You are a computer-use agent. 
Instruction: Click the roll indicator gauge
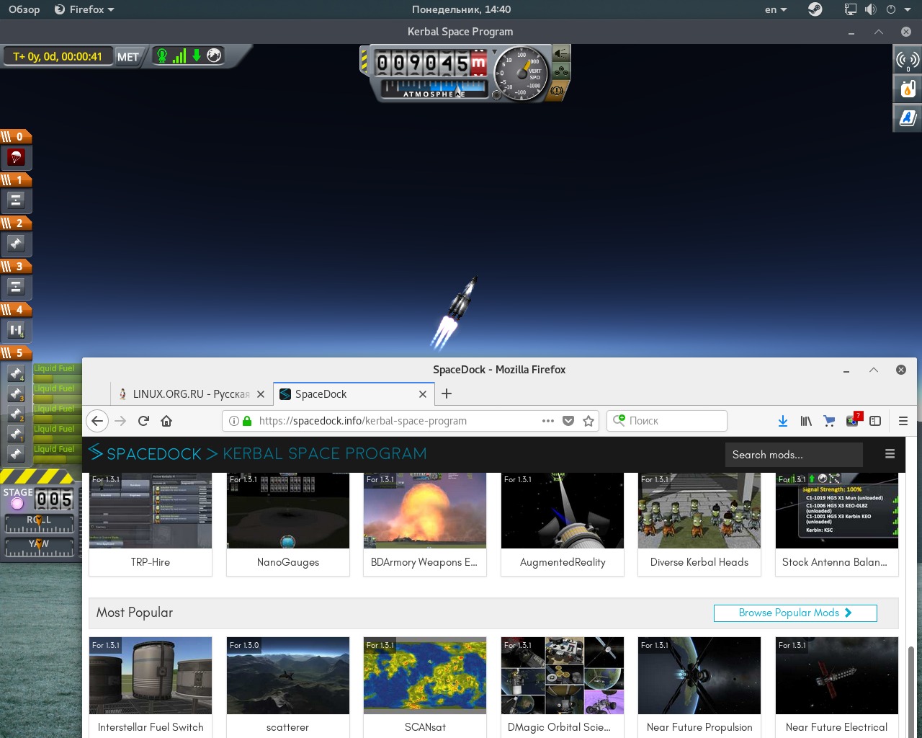pos(39,523)
